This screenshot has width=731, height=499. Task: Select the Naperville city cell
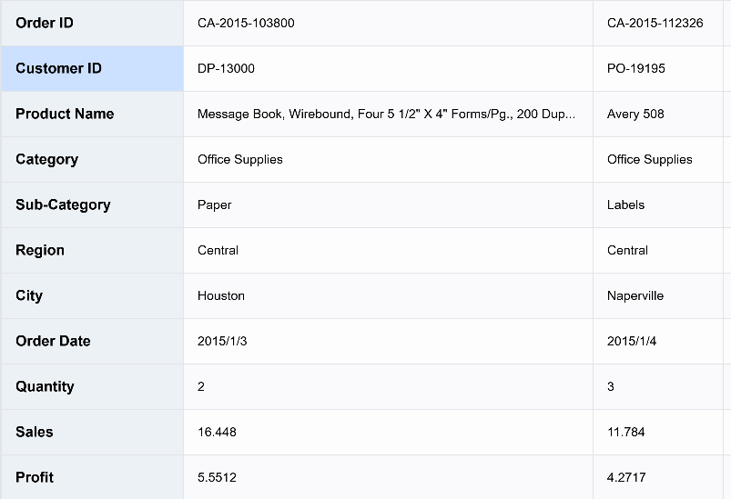657,295
